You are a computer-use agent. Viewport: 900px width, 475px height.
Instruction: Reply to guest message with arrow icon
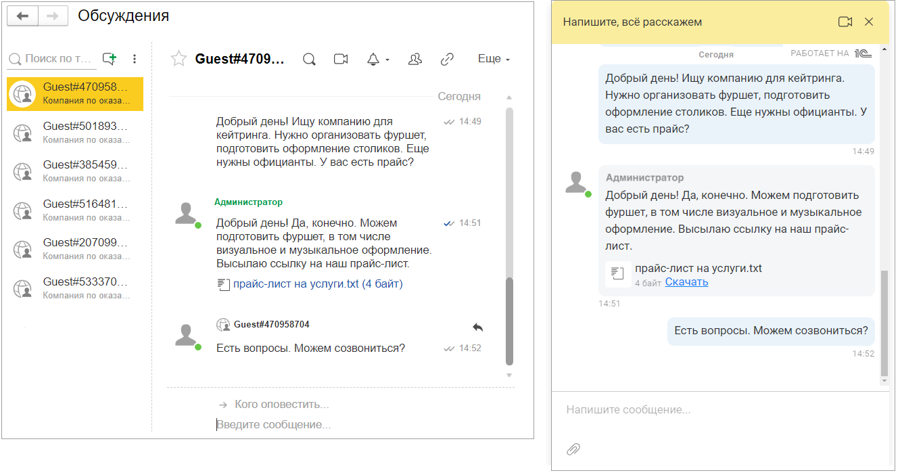pyautogui.click(x=477, y=327)
